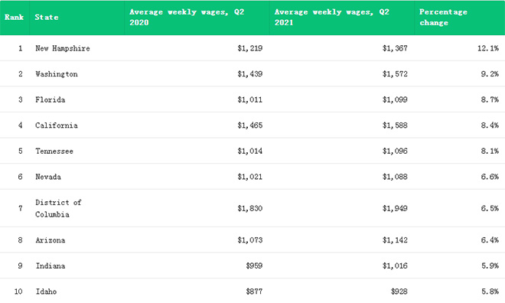
Task: Click the Rank column header
Action: coord(14,18)
